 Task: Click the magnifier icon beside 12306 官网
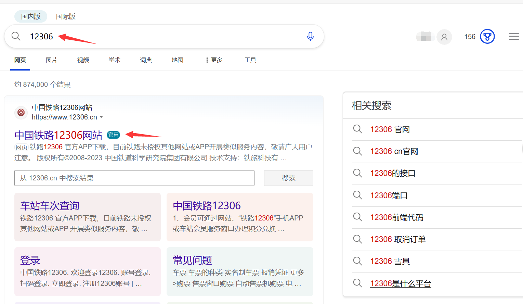pyautogui.click(x=357, y=129)
